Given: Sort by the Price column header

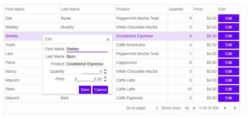Looking at the screenshot, I should (x=205, y=9).
